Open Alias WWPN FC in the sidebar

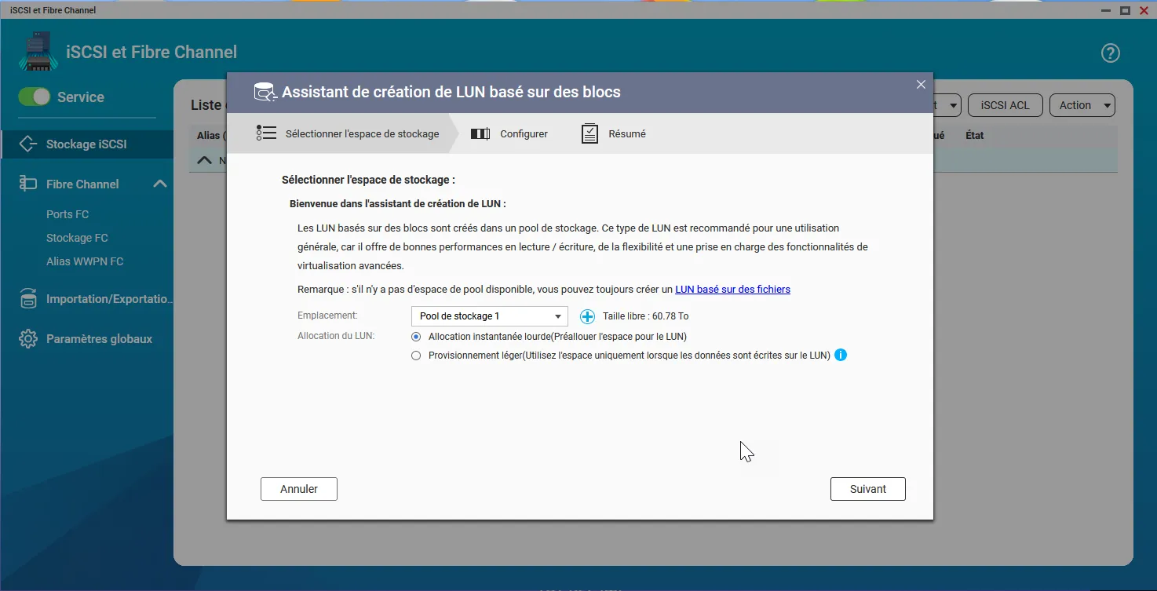(85, 261)
